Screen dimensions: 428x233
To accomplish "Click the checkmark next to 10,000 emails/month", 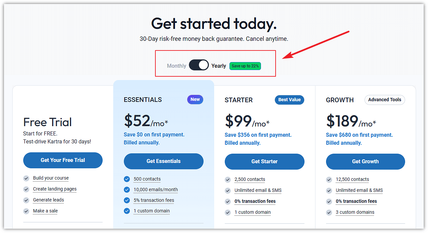I will coord(127,190).
